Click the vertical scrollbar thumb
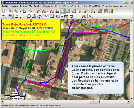The height and width of the screenshot is (108, 134). [131, 70]
